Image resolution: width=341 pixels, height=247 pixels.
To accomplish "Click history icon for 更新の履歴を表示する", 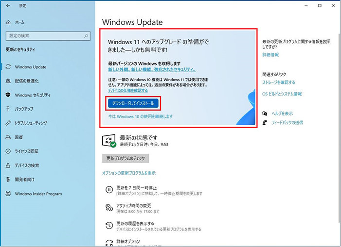I will click(x=109, y=226).
